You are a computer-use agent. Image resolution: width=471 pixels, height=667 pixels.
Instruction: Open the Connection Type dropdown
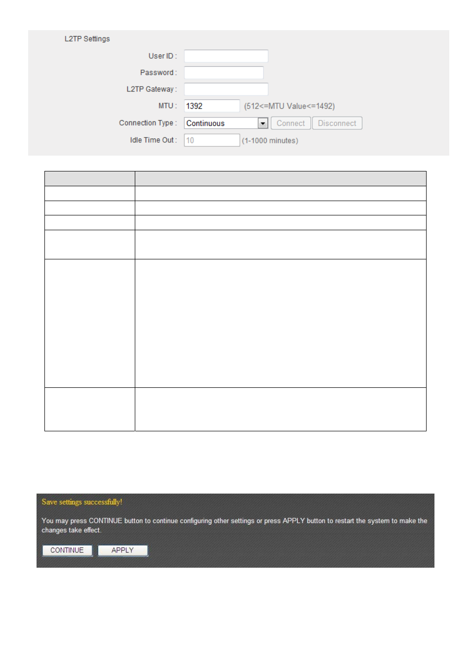tap(226, 123)
